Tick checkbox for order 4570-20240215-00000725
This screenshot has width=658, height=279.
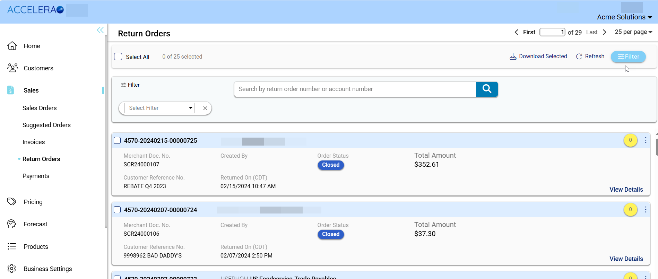click(118, 140)
